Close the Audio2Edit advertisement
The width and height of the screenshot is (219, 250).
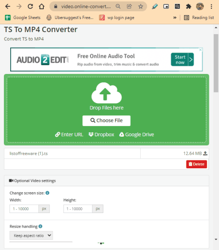coord(201,50)
